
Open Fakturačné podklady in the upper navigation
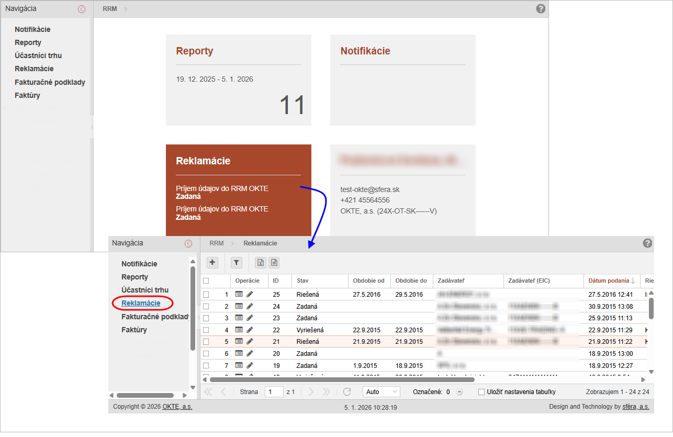click(x=50, y=82)
